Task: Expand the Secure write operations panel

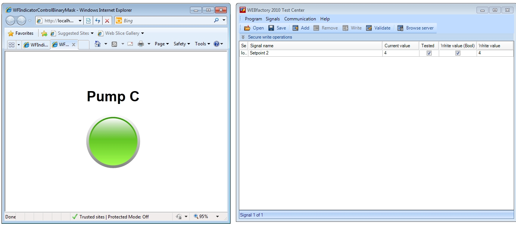Action: click(243, 37)
